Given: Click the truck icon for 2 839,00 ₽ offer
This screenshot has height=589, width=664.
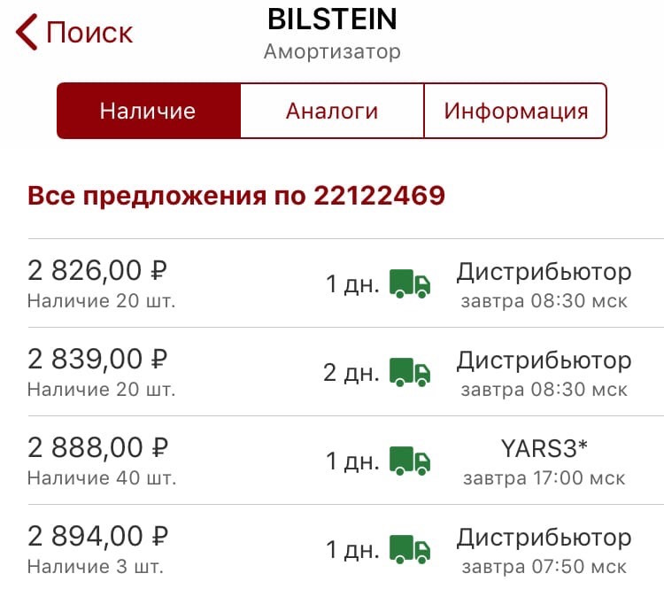Looking at the screenshot, I should tap(410, 372).
